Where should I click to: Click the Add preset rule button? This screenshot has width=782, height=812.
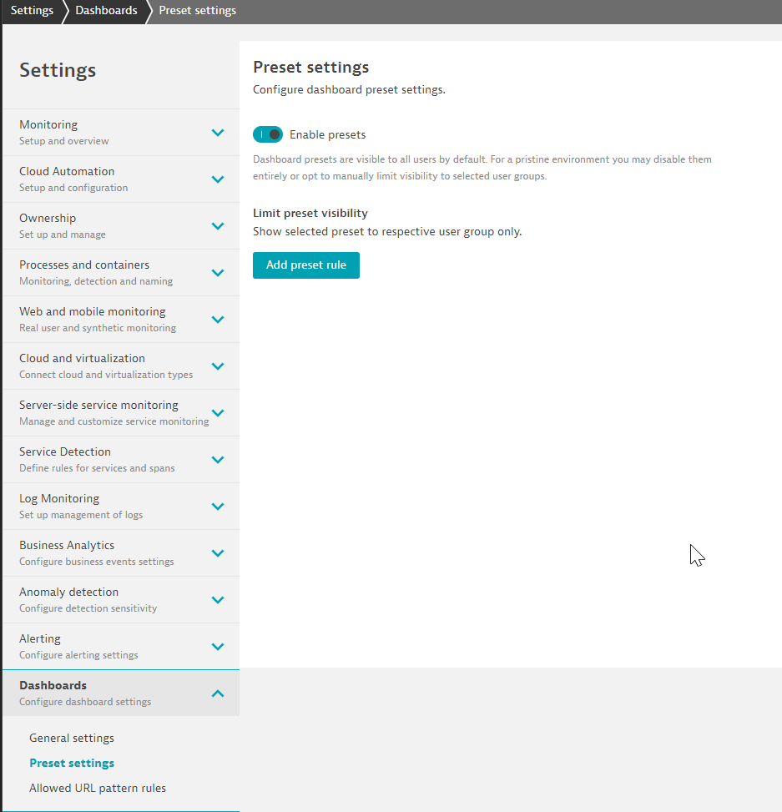click(x=305, y=265)
